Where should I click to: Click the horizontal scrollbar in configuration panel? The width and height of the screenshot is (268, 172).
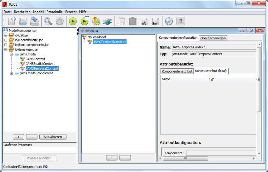[x=208, y=158]
